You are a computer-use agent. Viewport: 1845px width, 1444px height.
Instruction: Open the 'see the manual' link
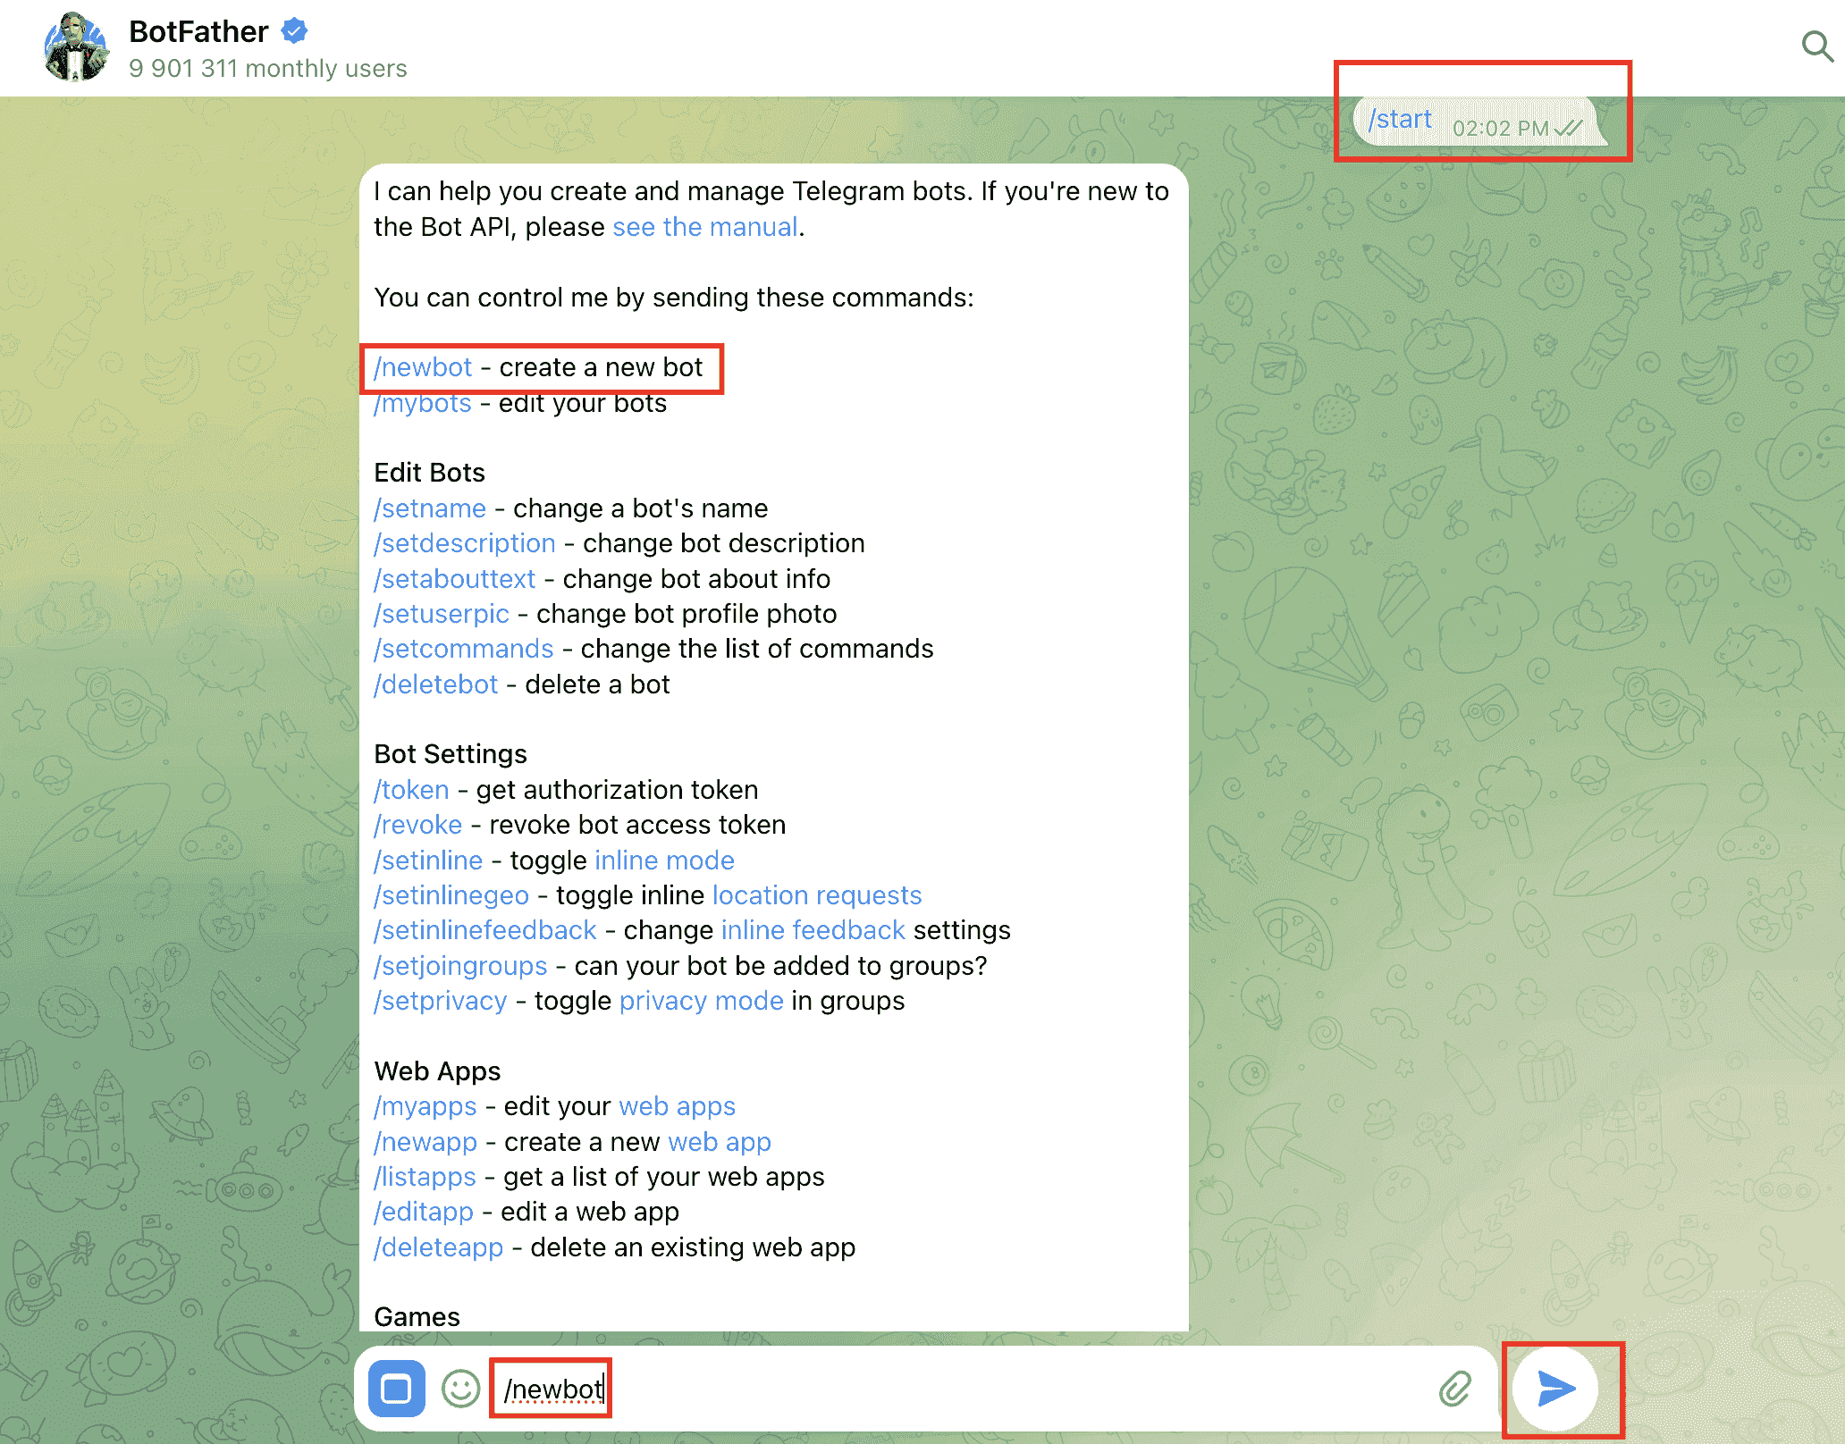[x=705, y=227]
